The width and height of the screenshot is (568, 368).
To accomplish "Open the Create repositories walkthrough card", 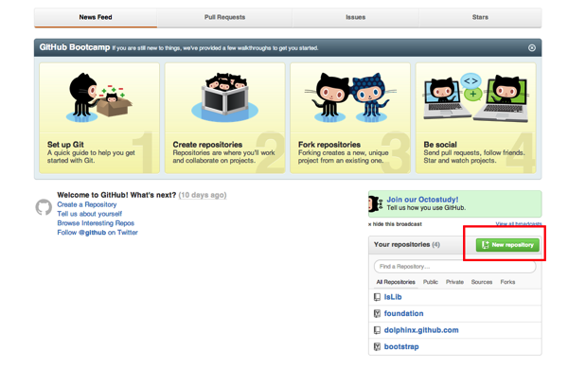I will [x=224, y=118].
